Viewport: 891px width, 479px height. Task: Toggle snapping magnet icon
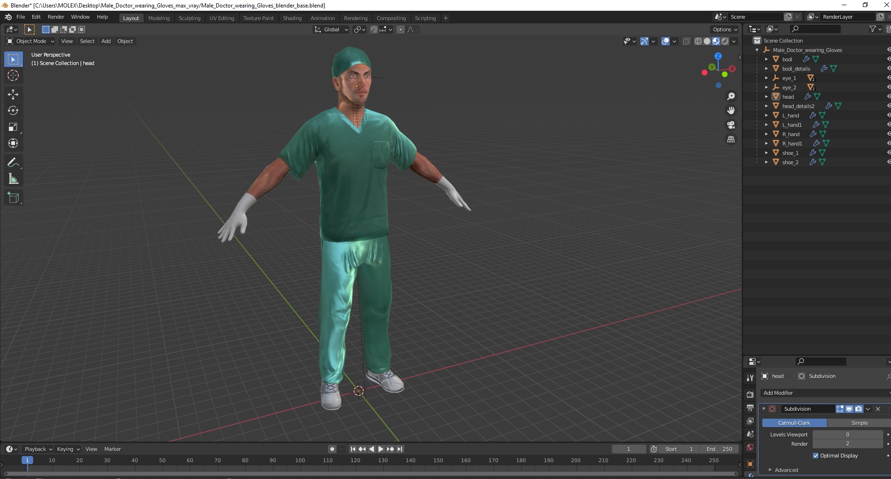coord(373,29)
